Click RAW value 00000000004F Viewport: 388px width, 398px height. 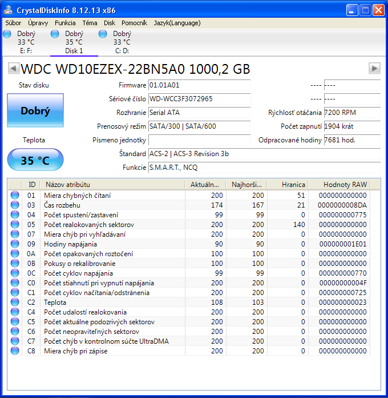(x=343, y=283)
